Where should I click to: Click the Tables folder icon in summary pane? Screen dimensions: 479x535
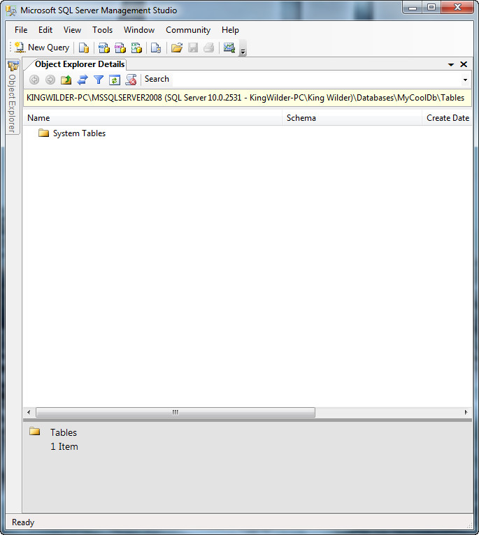(34, 431)
